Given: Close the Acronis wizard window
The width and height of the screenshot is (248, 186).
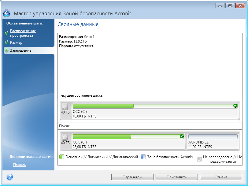Looking at the screenshot, I should (x=240, y=6).
